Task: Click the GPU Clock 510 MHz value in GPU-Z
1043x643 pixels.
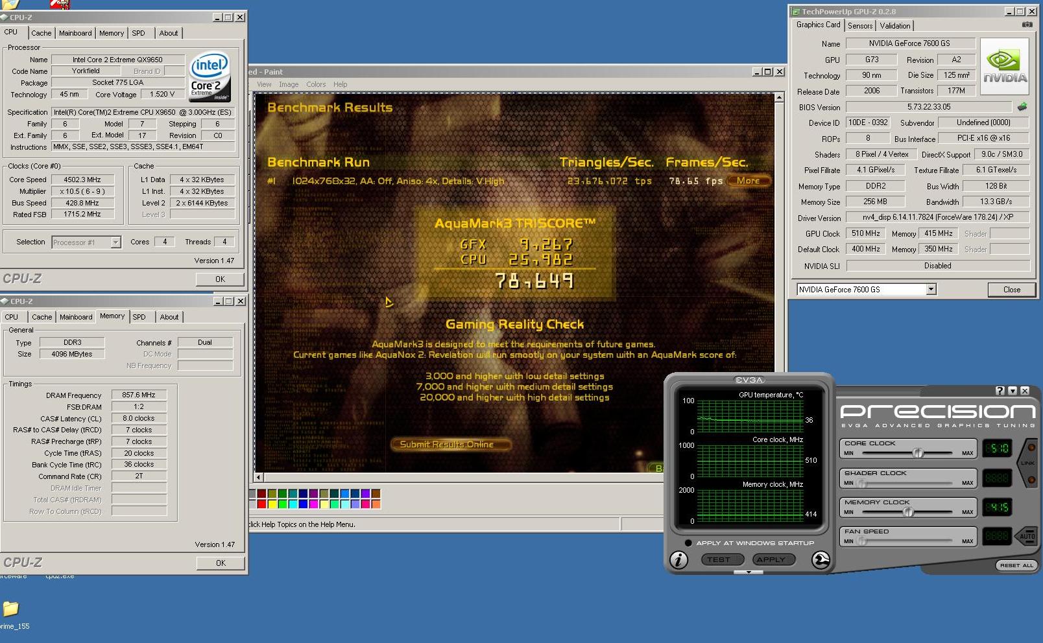Action: click(x=865, y=233)
